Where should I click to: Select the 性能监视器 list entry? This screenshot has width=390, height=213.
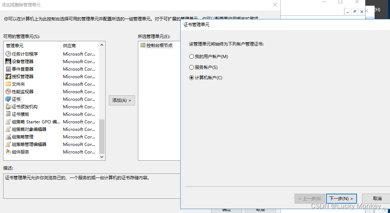click(51, 91)
